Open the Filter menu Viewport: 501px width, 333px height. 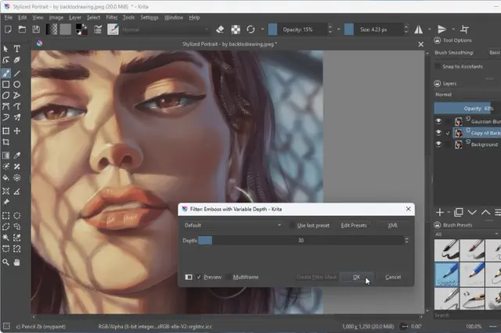coord(111,17)
